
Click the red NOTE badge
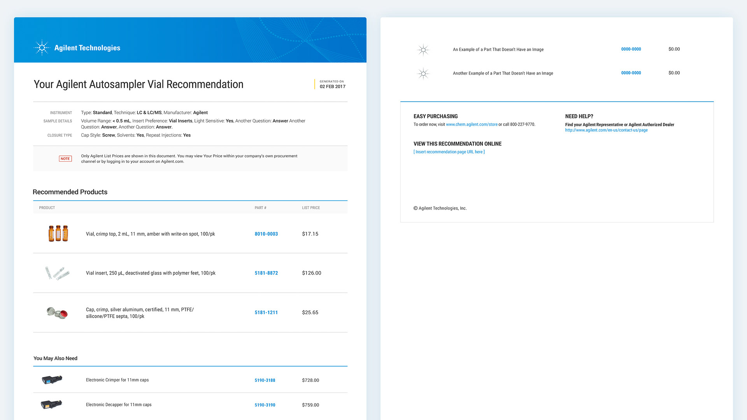65,159
